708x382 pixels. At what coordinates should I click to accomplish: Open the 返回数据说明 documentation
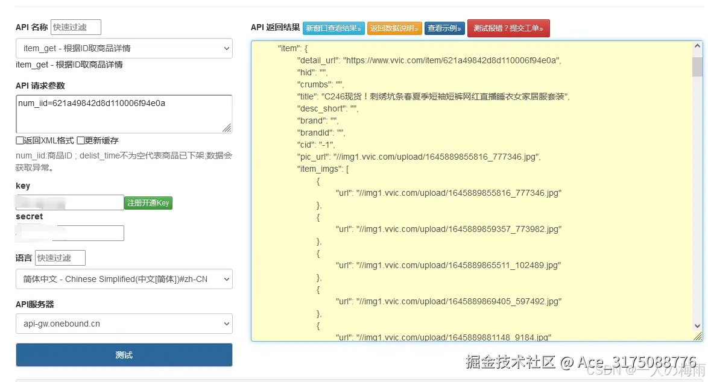pos(394,28)
